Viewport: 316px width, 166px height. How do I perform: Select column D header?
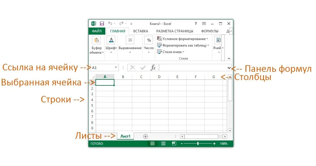click(159, 77)
